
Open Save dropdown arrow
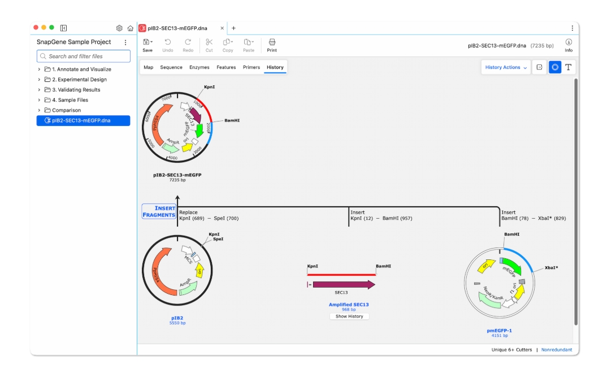151,42
